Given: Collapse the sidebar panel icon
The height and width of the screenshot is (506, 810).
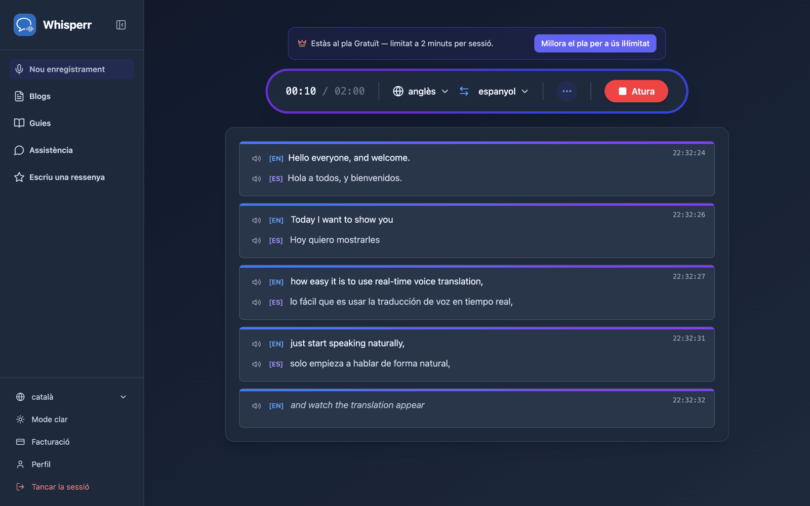Looking at the screenshot, I should point(121,25).
